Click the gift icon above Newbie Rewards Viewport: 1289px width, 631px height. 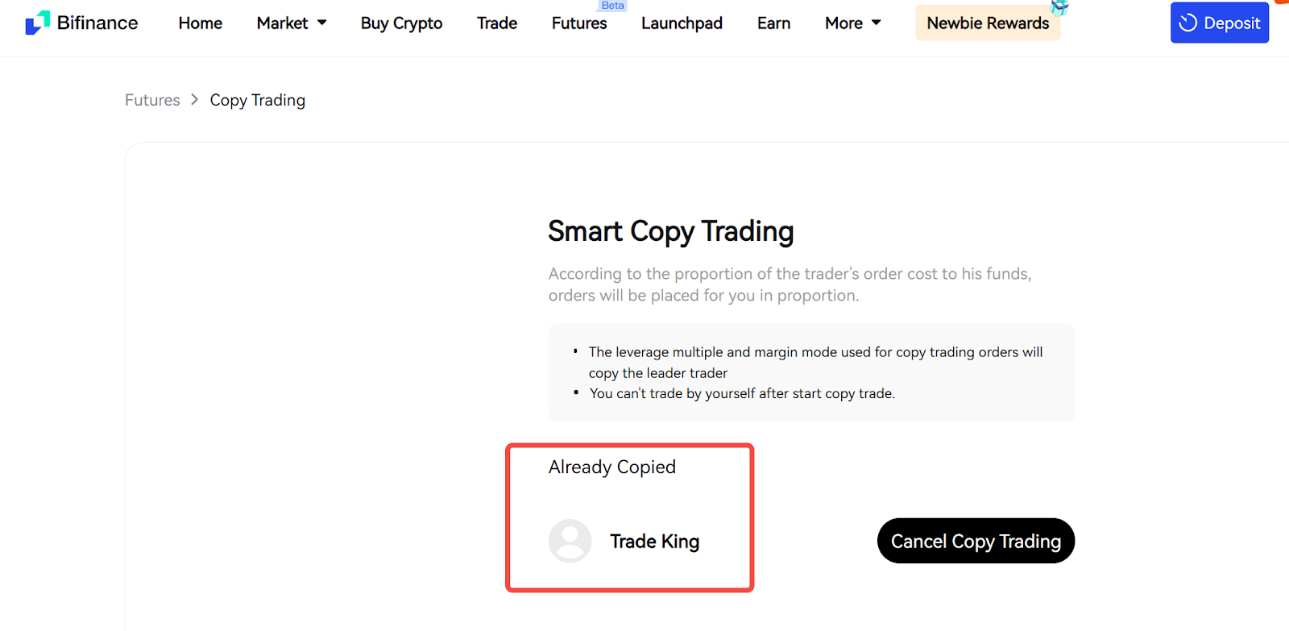(x=1059, y=7)
